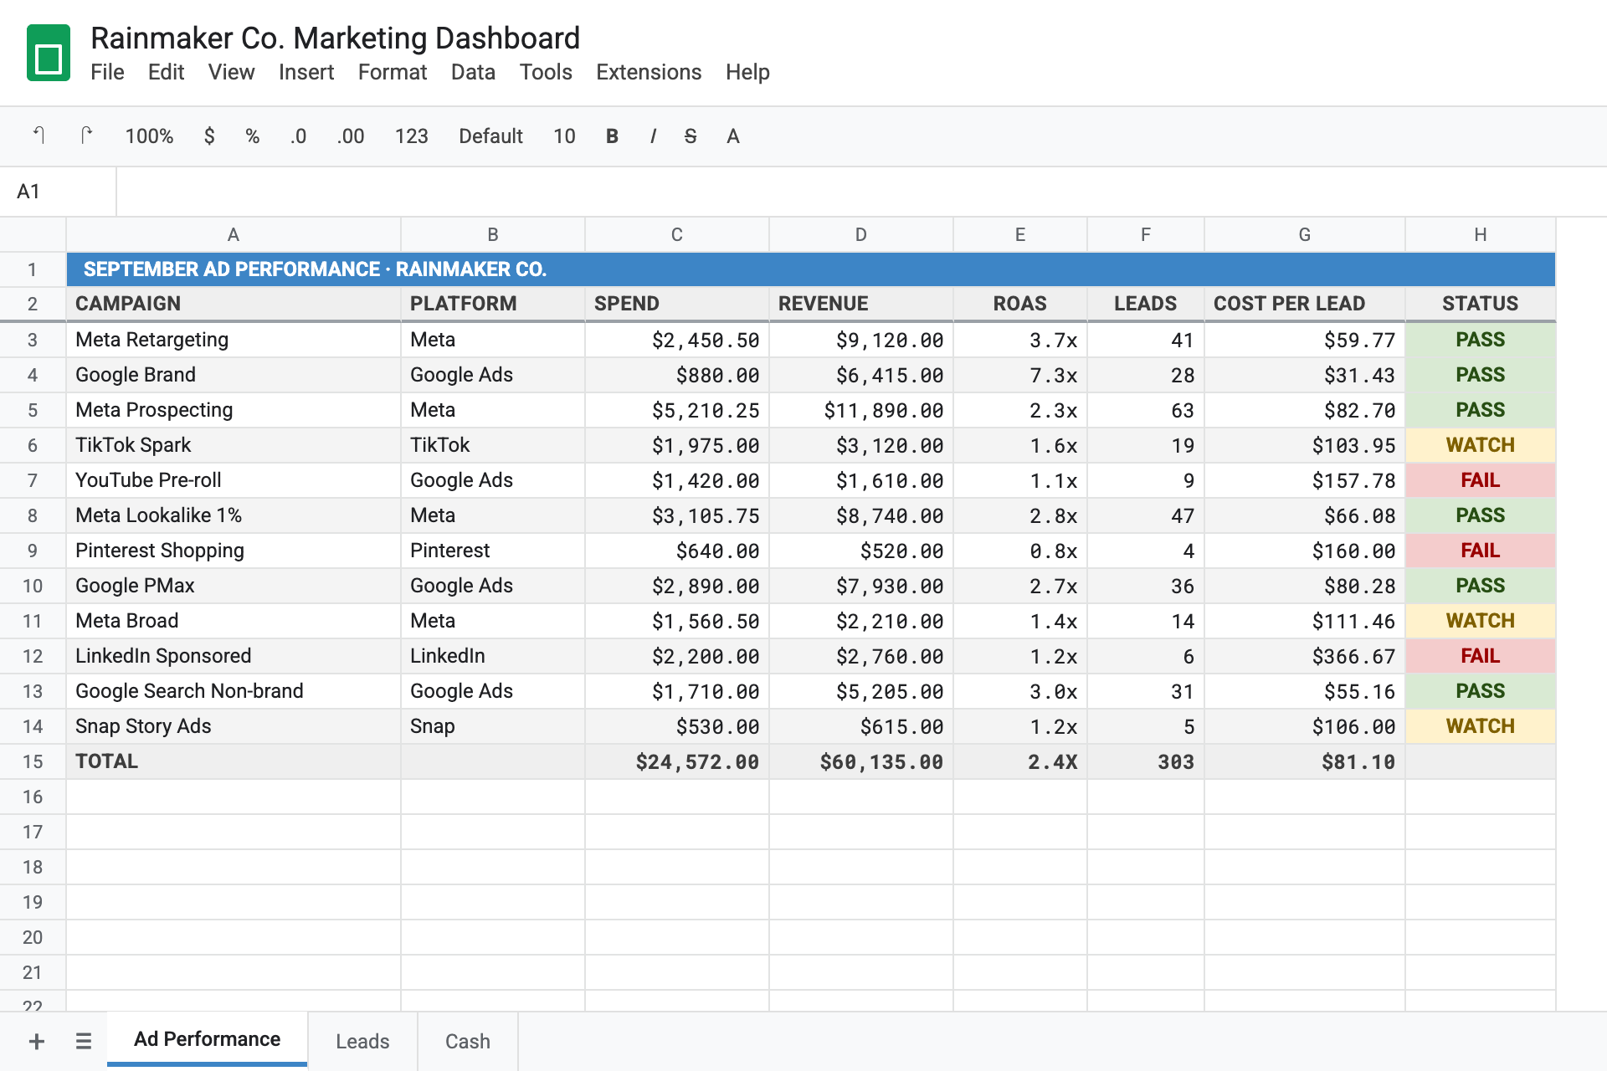Open the Insert menu
This screenshot has height=1071, width=1607.
pos(306,72)
